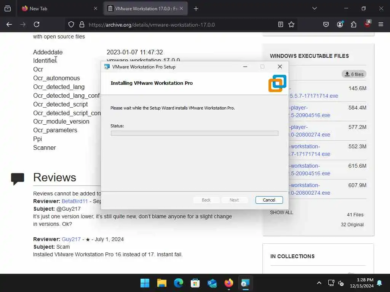The height and width of the screenshot is (292, 390).
Task: Click the VMware installer taskbar icon
Action: 246,283
